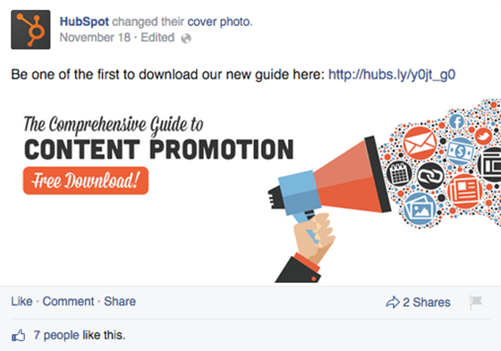
Task: Click the flag report icon
Action: click(x=476, y=302)
